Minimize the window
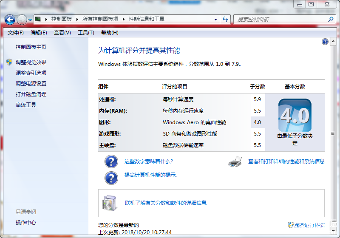 coord(300,5)
